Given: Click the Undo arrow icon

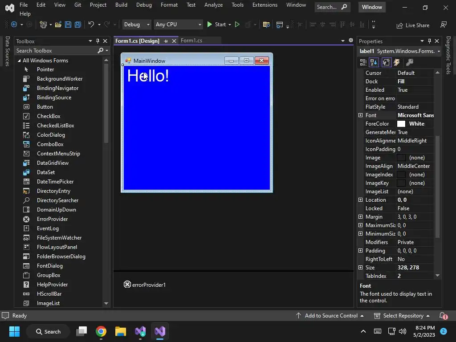Looking at the screenshot, I should coord(91,25).
